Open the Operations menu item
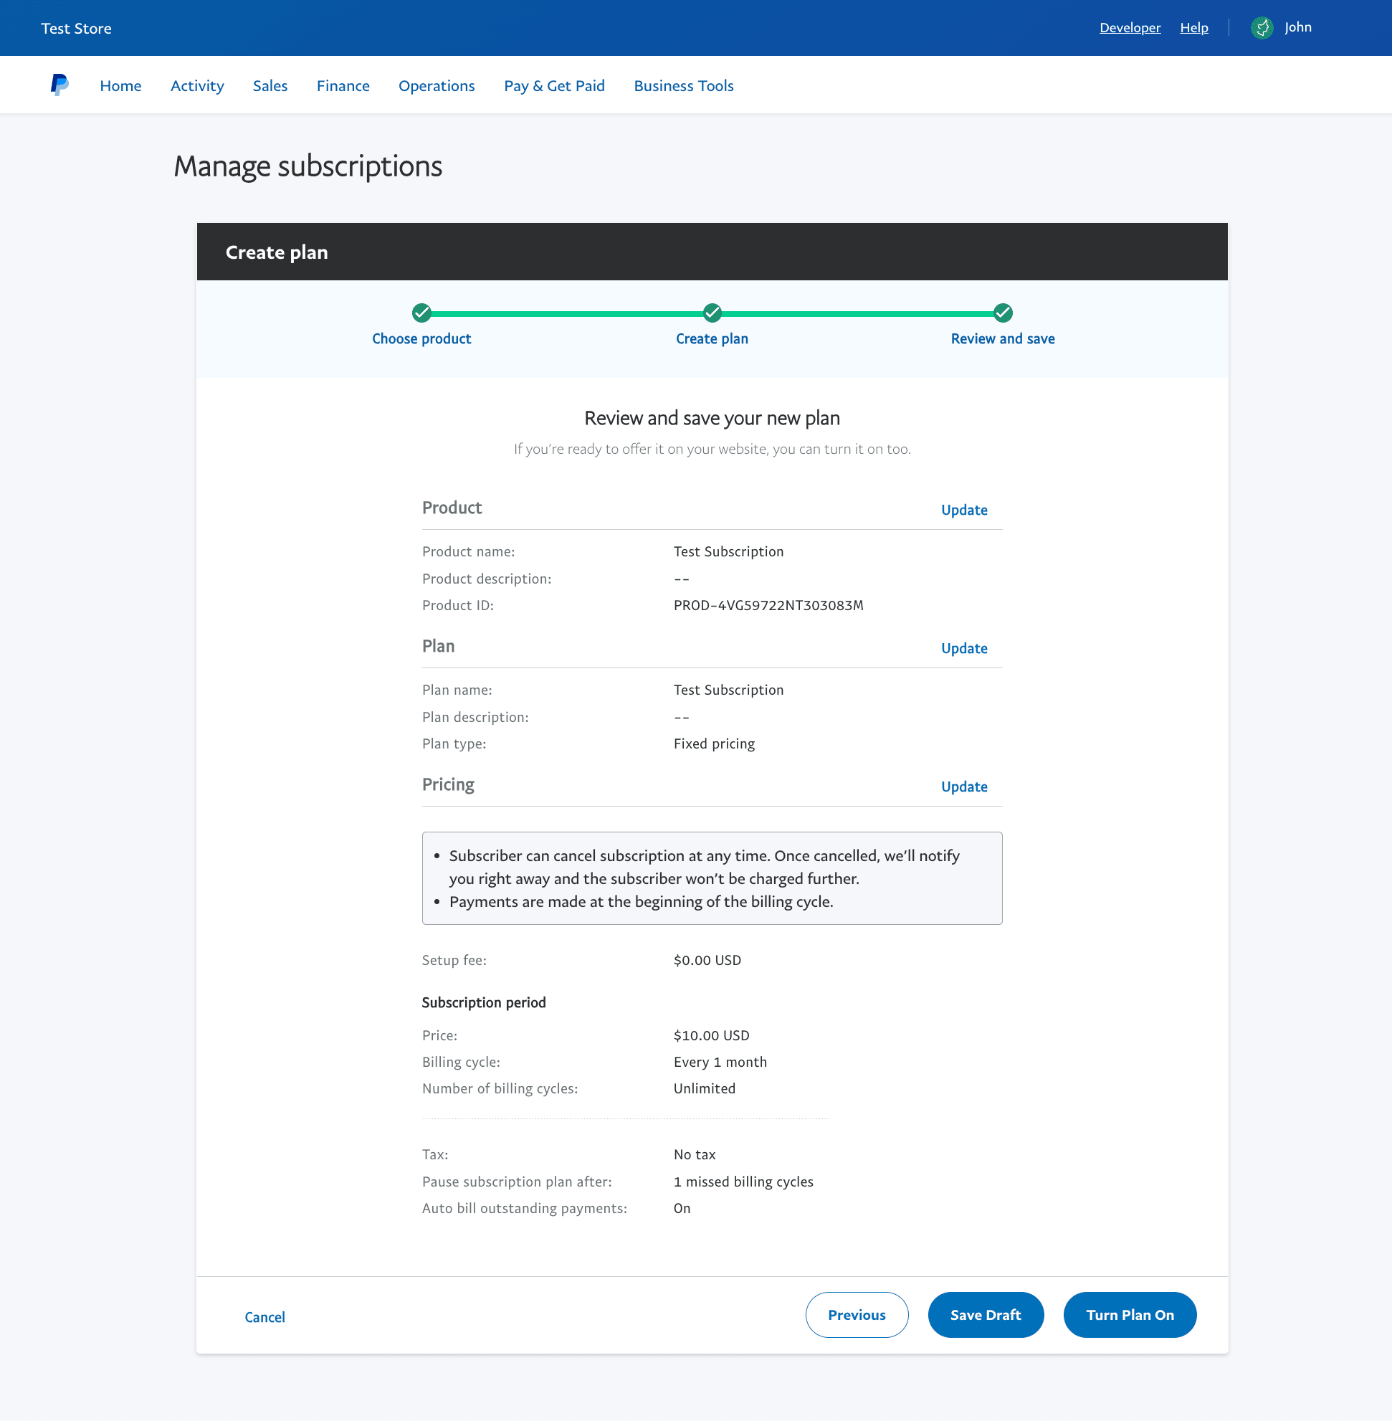This screenshot has height=1421, width=1392. (x=437, y=85)
